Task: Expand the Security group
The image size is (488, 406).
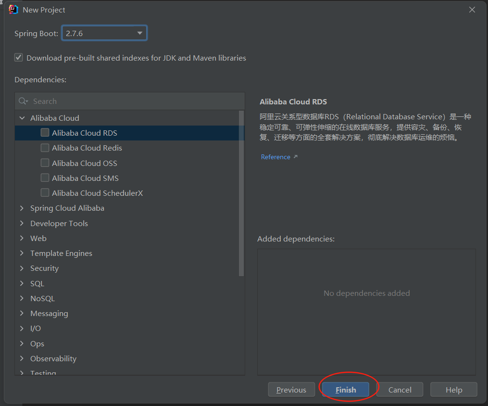Action: coord(22,268)
